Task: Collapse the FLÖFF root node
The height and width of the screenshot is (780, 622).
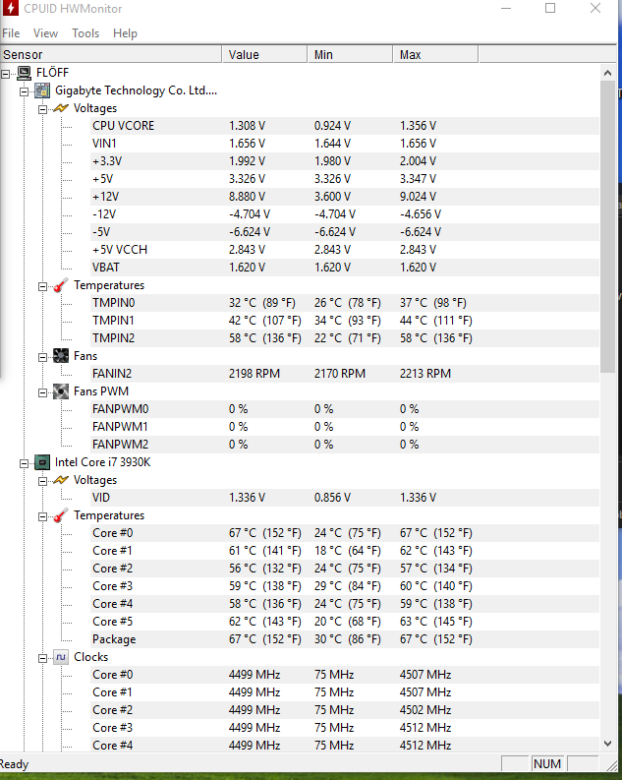Action: [x=6, y=74]
